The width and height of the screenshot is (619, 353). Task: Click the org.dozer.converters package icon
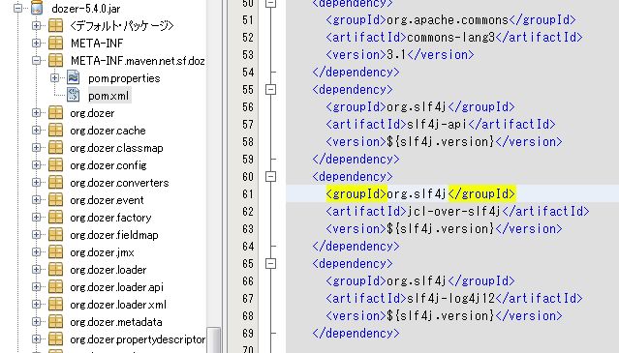(x=55, y=182)
